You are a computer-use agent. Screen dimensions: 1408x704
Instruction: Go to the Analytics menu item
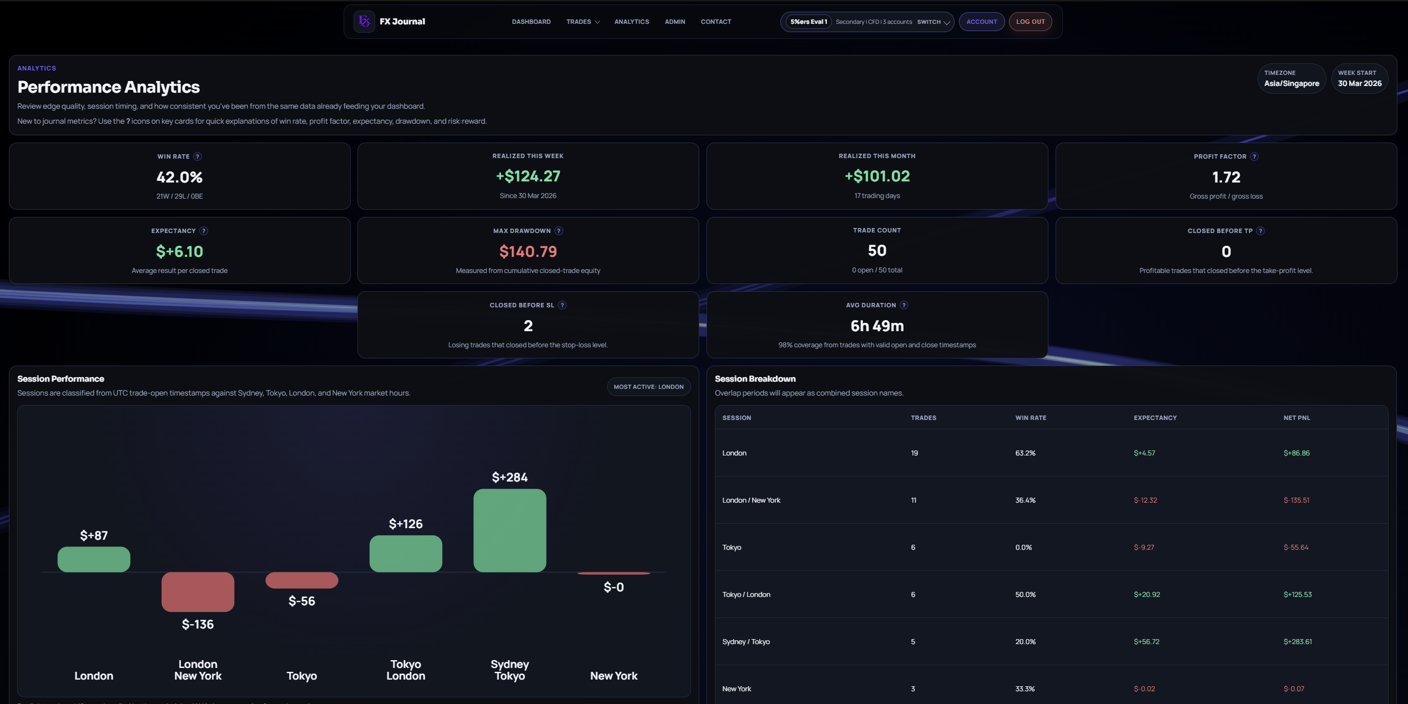[x=631, y=22]
